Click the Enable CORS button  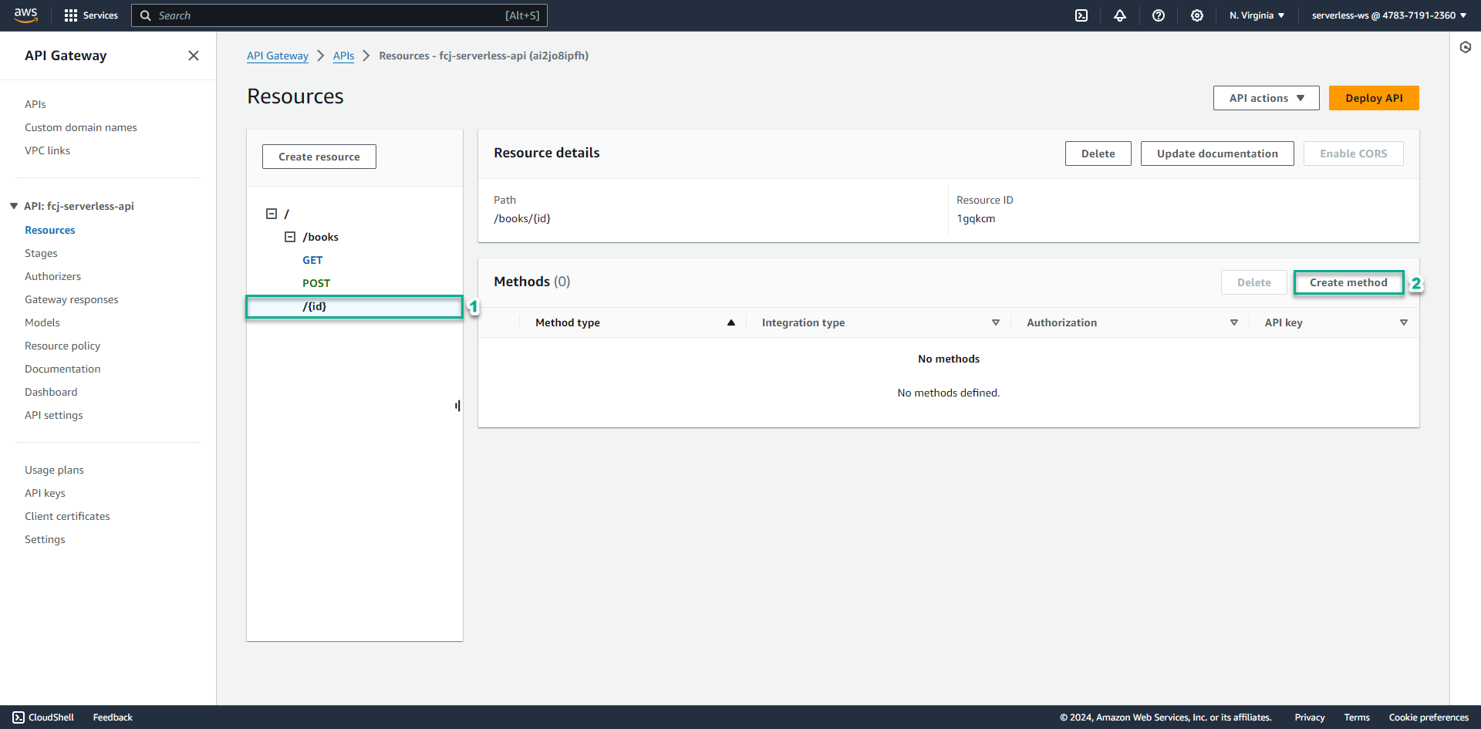(1353, 154)
